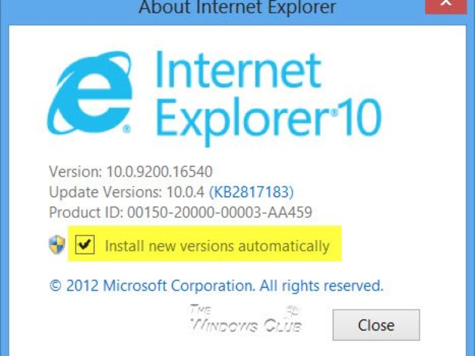Open the KB2817183 update link

pyautogui.click(x=251, y=192)
